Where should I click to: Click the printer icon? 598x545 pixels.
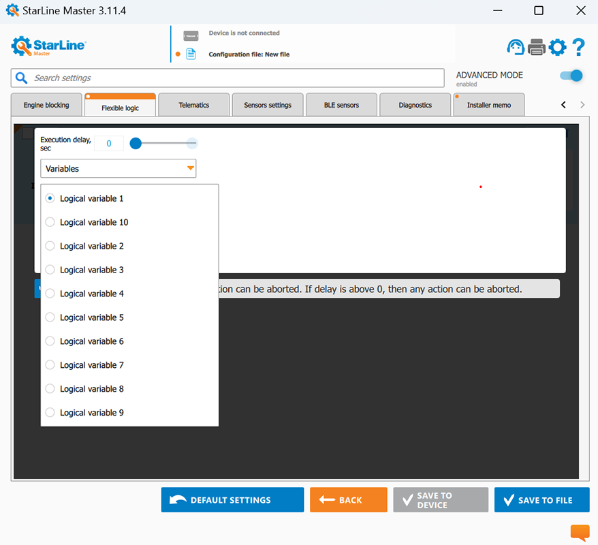(x=537, y=47)
